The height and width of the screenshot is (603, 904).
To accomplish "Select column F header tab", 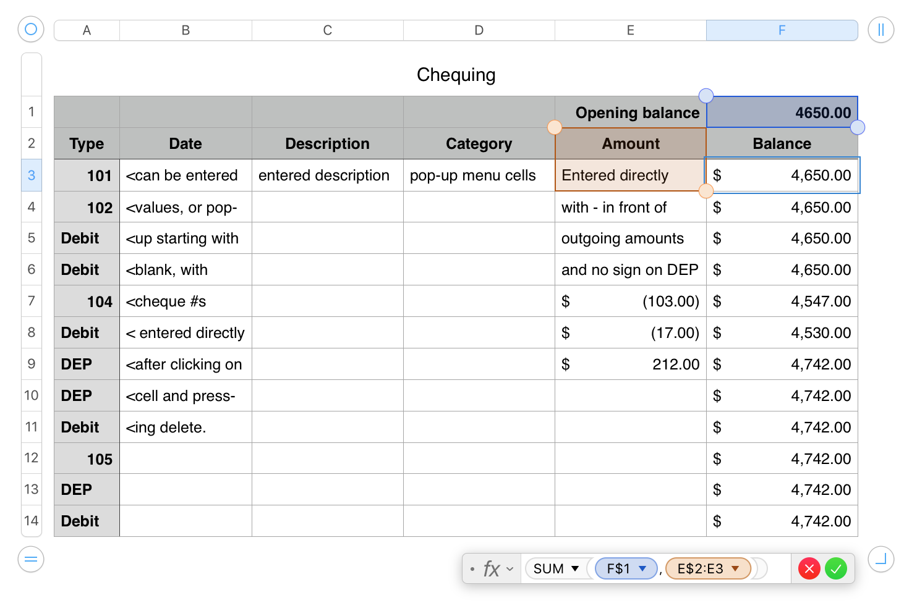I will coord(782,30).
